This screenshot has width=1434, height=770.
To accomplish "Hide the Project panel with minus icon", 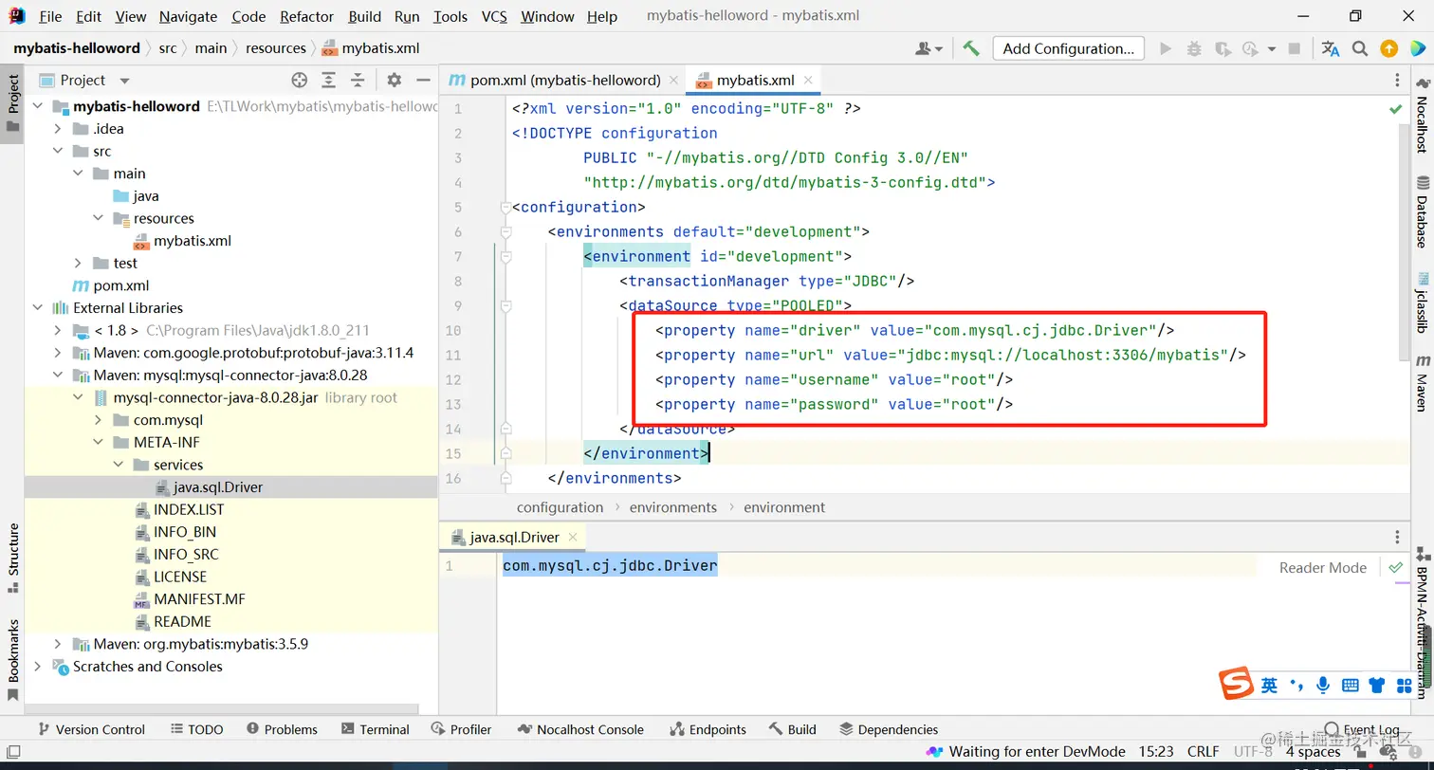I will click(423, 81).
